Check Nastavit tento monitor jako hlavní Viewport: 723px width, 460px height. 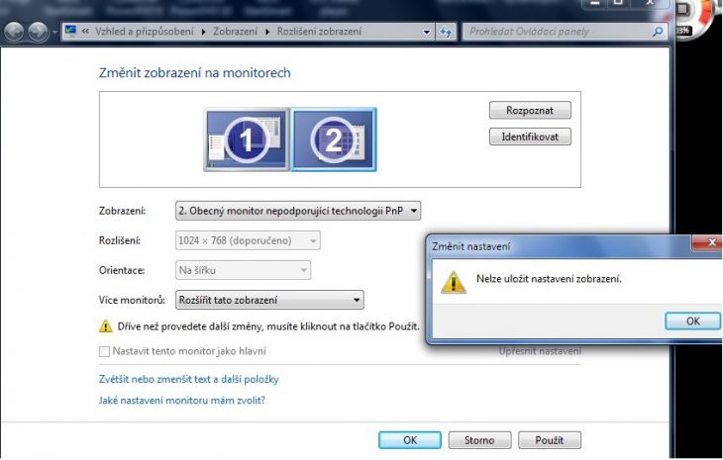105,351
